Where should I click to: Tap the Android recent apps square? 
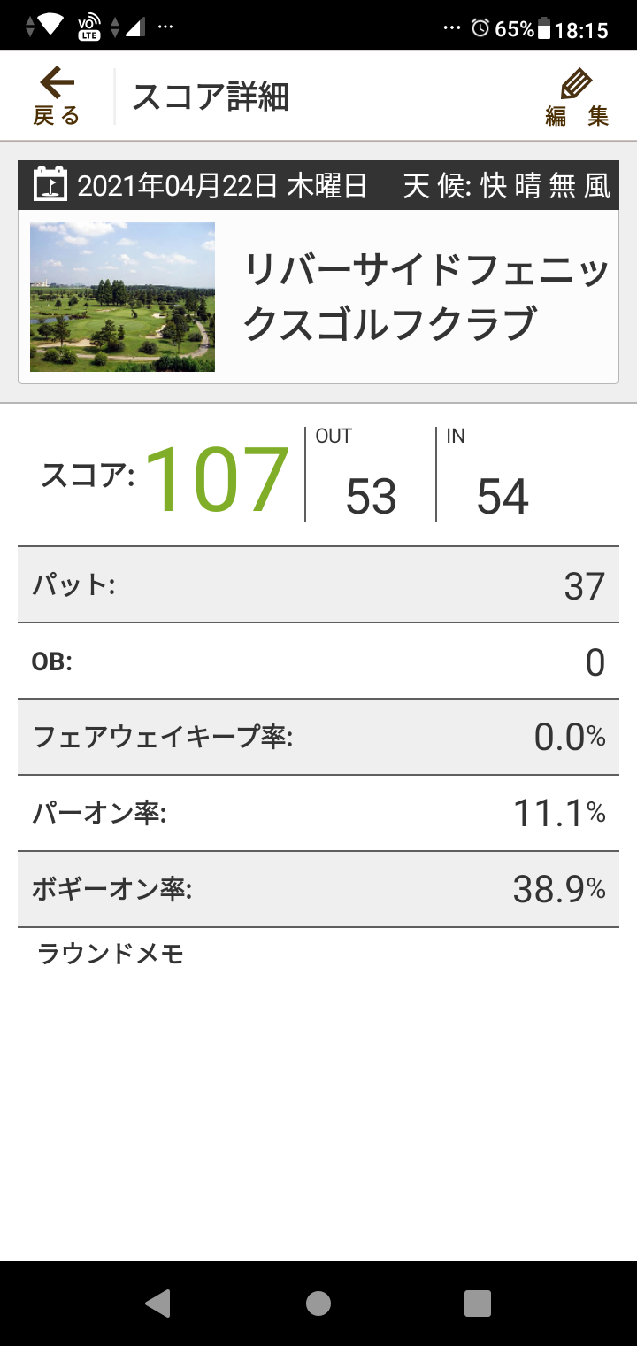coord(478,1303)
